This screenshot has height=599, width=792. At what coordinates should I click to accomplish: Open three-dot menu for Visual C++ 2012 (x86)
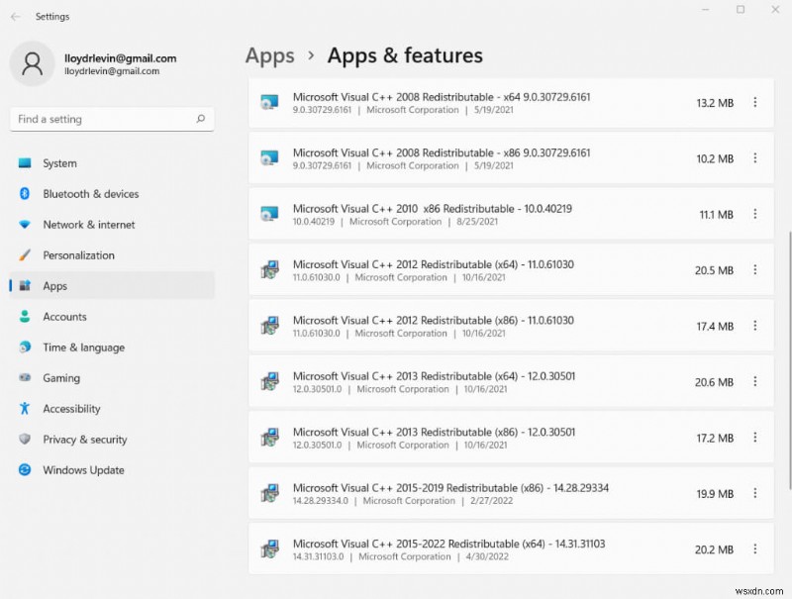coord(755,326)
